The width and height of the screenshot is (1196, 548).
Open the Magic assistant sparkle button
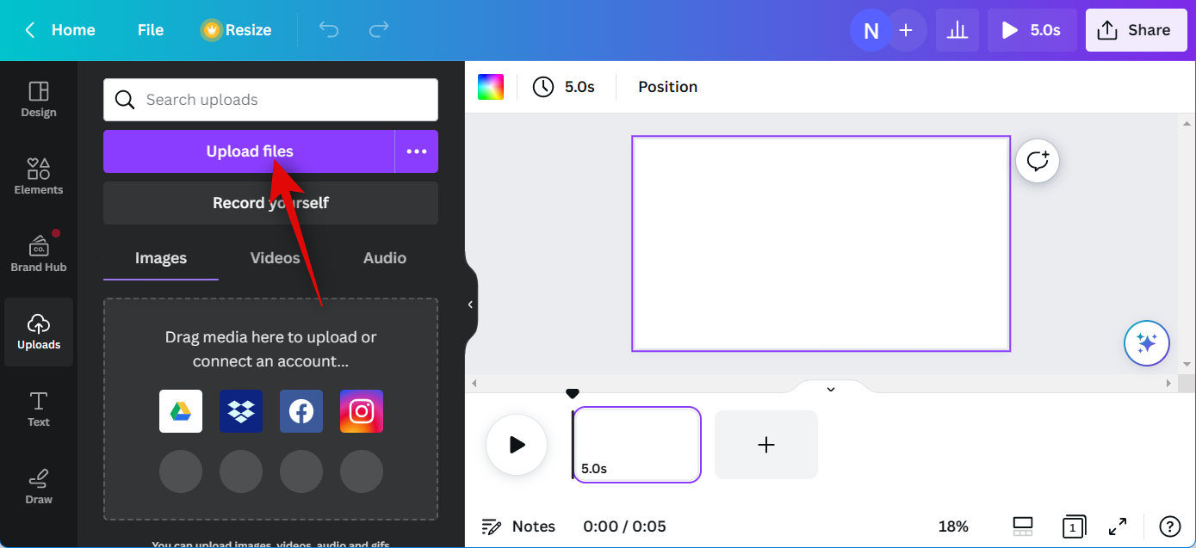pos(1146,343)
